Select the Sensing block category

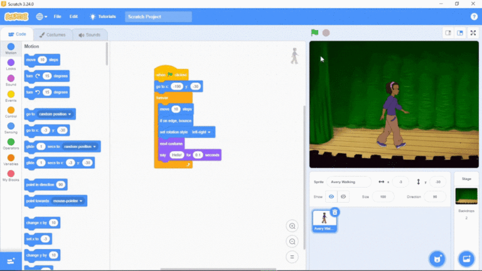point(11,129)
